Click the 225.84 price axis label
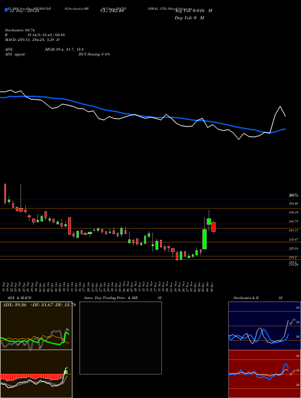This screenshot has width=301, height=398. point(293,248)
